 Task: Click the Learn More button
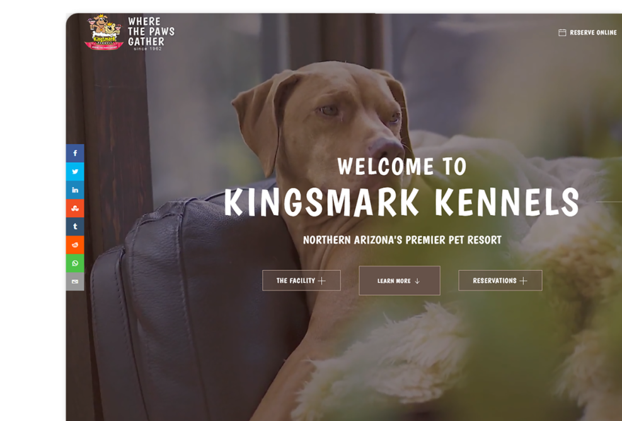click(400, 280)
